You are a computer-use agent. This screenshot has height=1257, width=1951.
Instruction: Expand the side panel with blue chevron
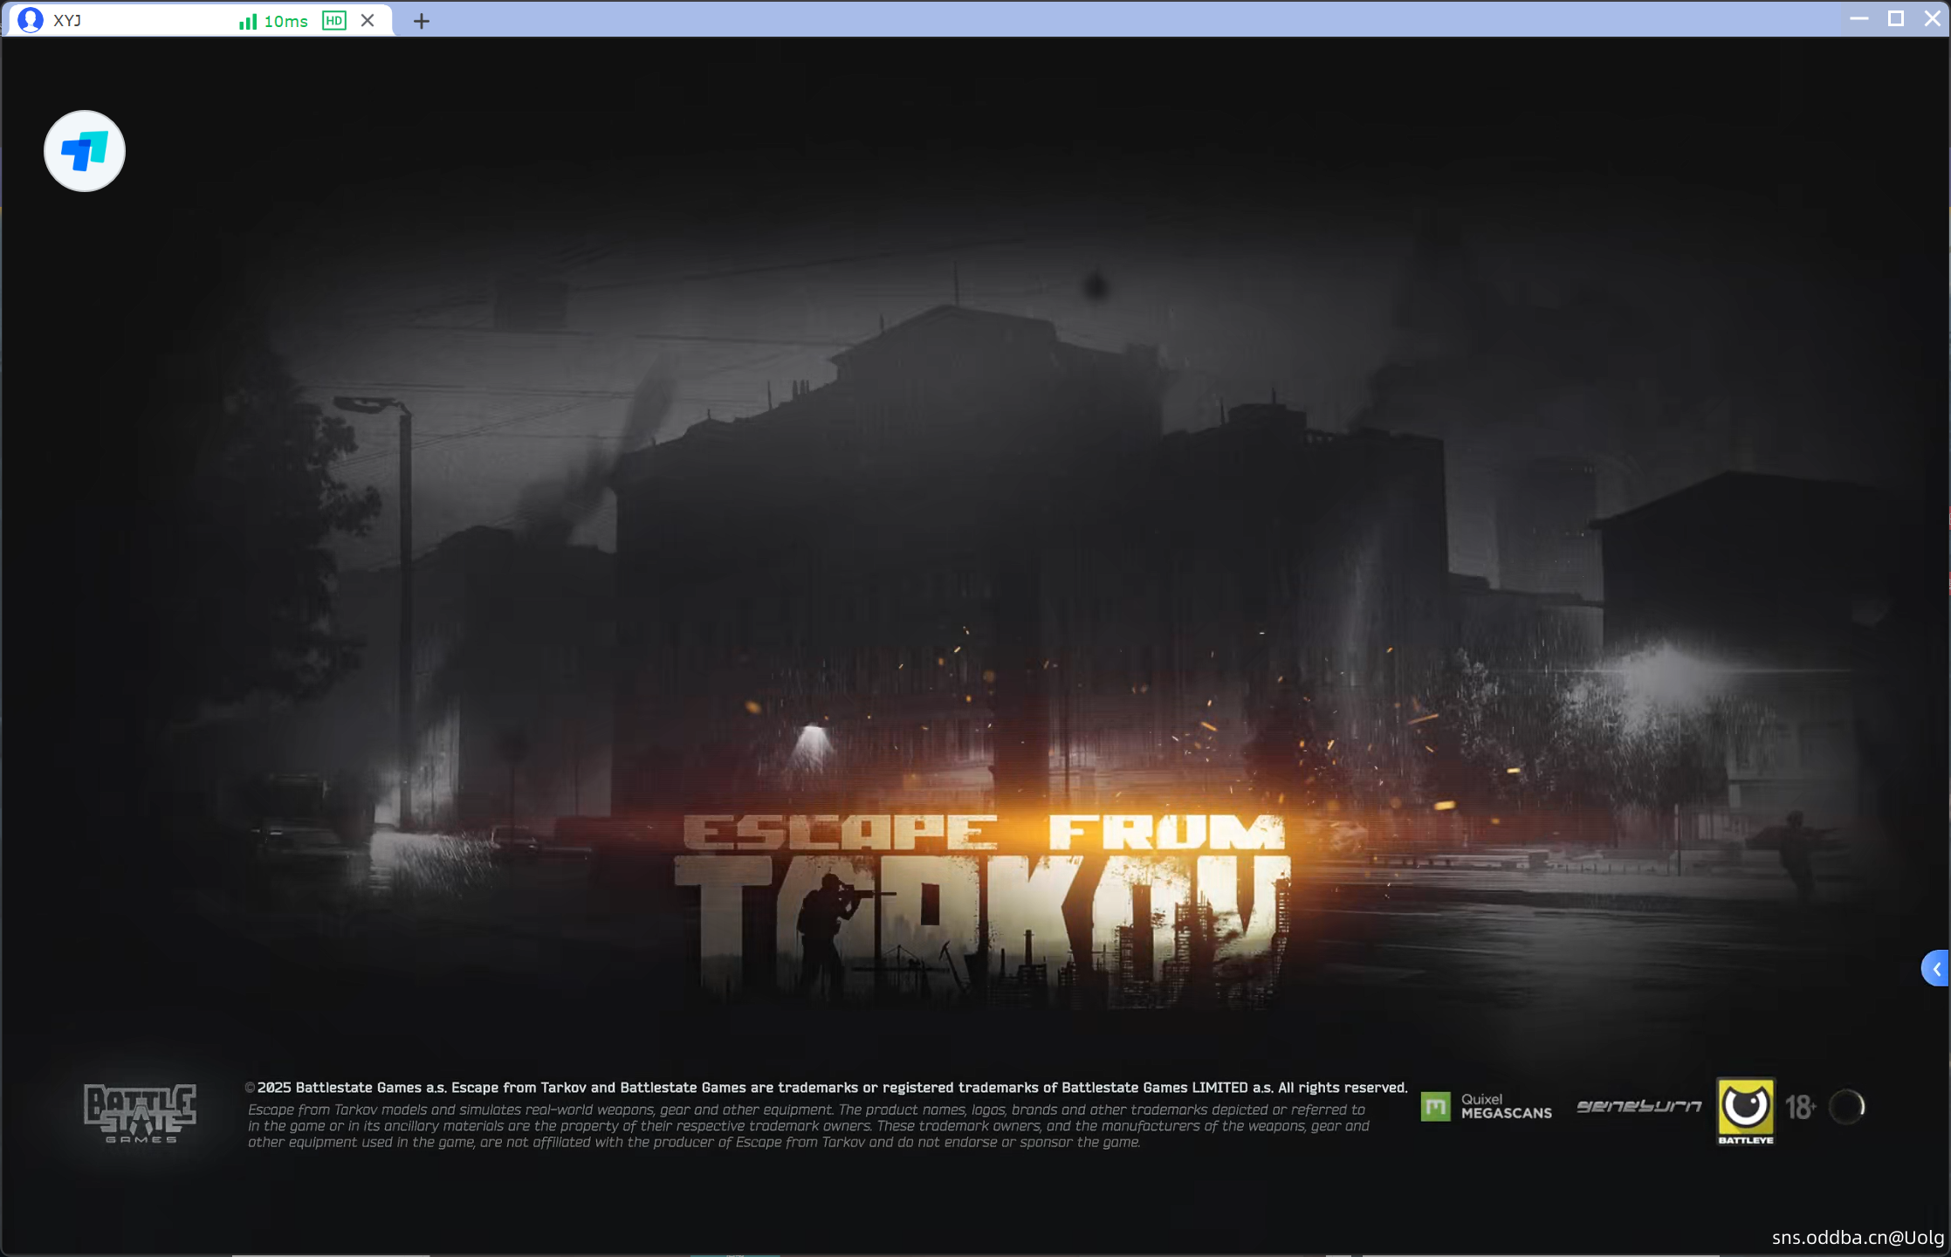click(x=1935, y=968)
